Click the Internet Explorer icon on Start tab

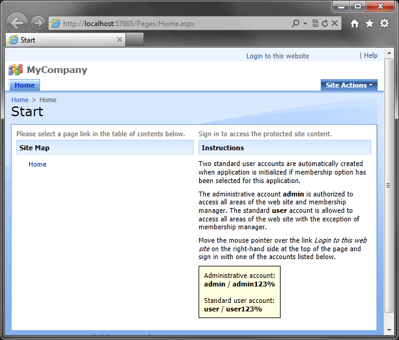click(x=13, y=40)
